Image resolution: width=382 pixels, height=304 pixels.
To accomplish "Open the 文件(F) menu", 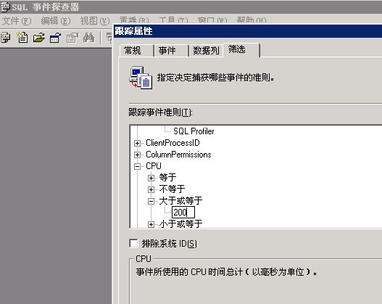I will (17, 21).
